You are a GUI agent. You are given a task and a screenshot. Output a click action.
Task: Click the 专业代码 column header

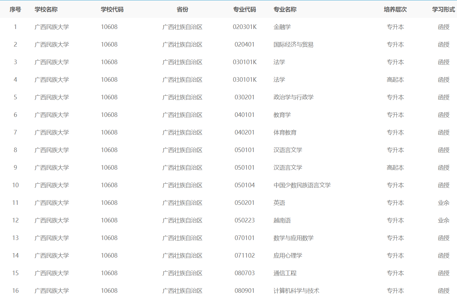coord(245,9)
